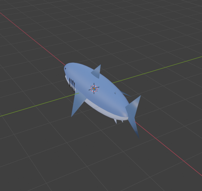Select the shark's dorsal fin
Viewport: 202px width, 191px height.
pos(97,72)
